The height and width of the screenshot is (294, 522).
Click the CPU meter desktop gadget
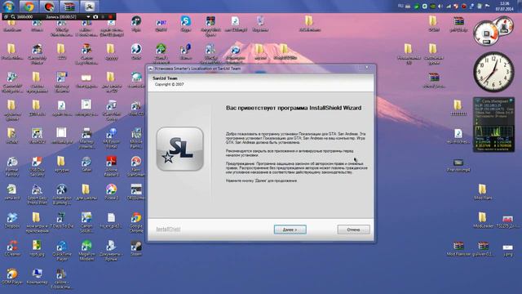[493, 32]
